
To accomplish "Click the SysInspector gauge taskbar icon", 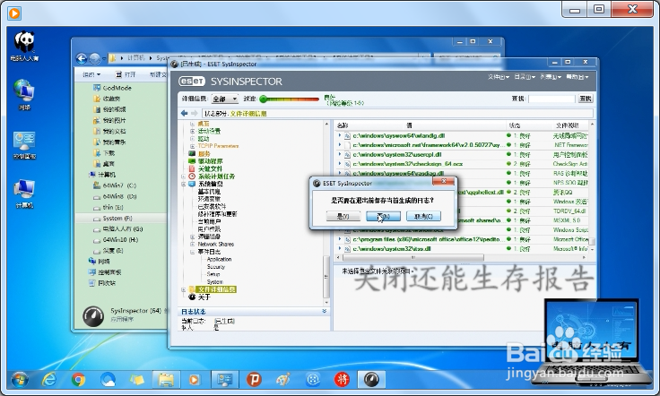I will point(371,380).
